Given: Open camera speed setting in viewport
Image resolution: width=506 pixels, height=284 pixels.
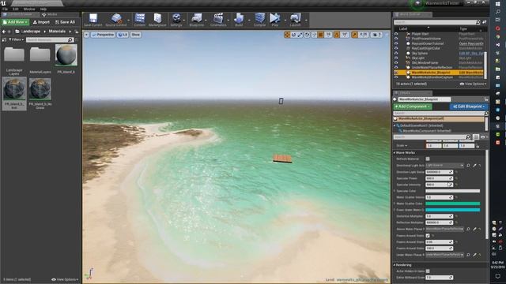Looking at the screenshot, I should pyautogui.click(x=376, y=35).
